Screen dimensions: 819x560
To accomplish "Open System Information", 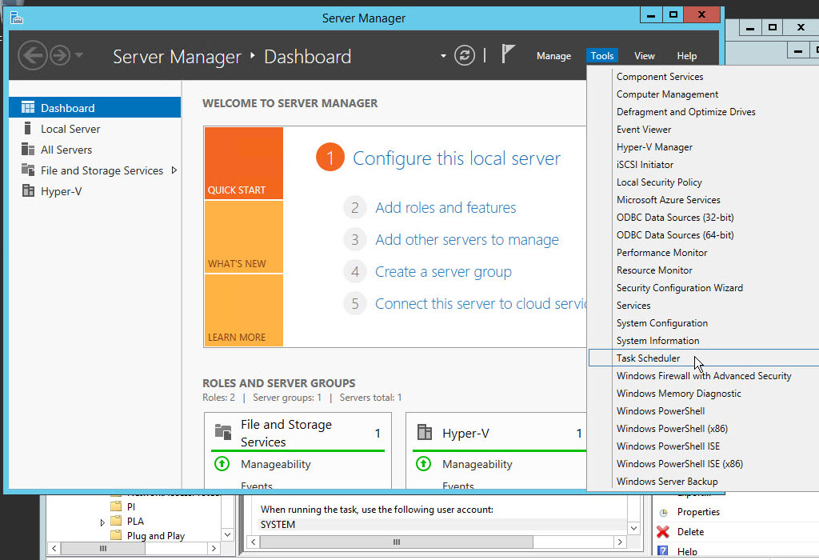I will [x=657, y=341].
